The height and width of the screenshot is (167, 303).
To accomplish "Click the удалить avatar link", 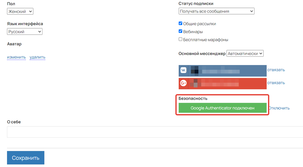I will point(37,57).
